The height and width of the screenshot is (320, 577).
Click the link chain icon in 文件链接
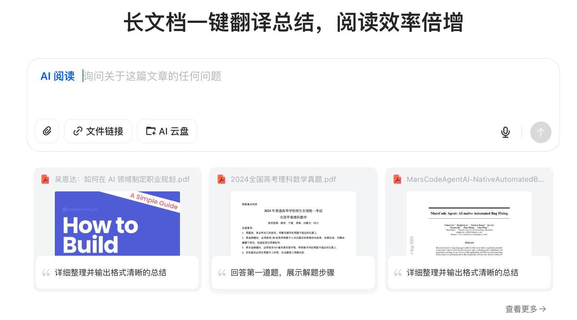pyautogui.click(x=78, y=131)
